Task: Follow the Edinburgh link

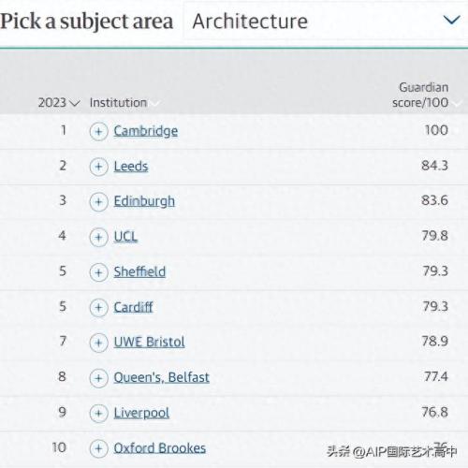Action: pos(144,201)
